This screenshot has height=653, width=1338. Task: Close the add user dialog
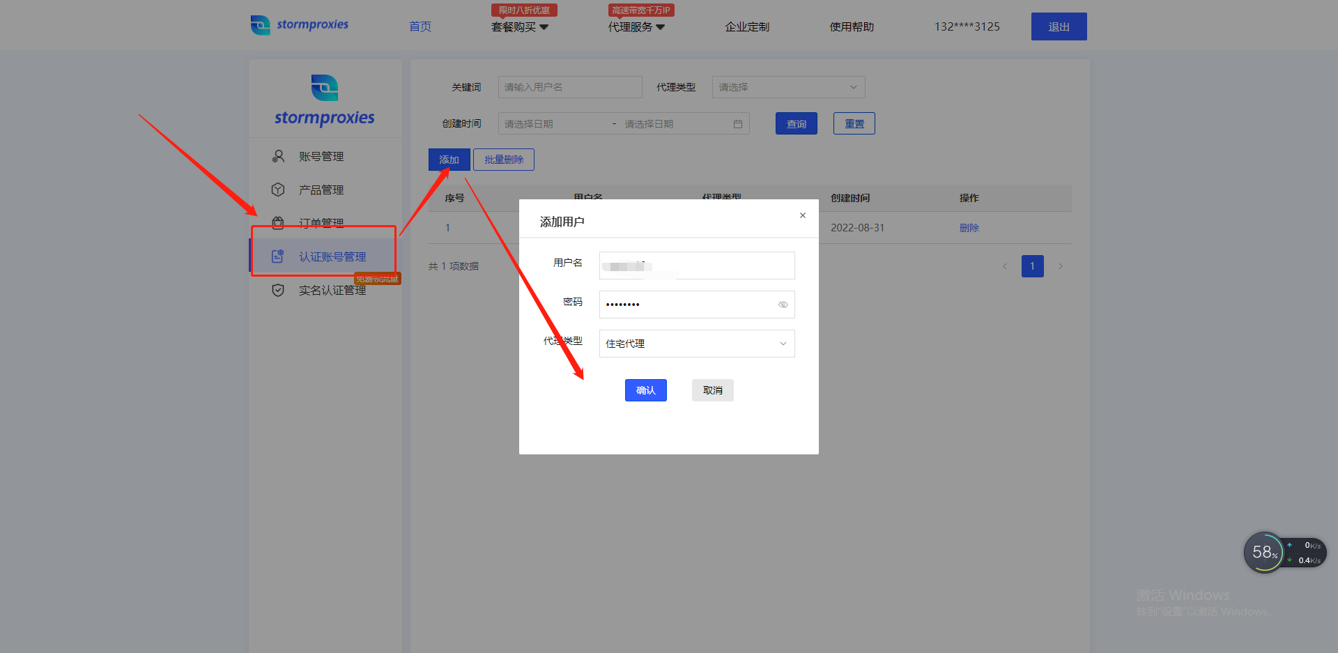click(x=803, y=215)
